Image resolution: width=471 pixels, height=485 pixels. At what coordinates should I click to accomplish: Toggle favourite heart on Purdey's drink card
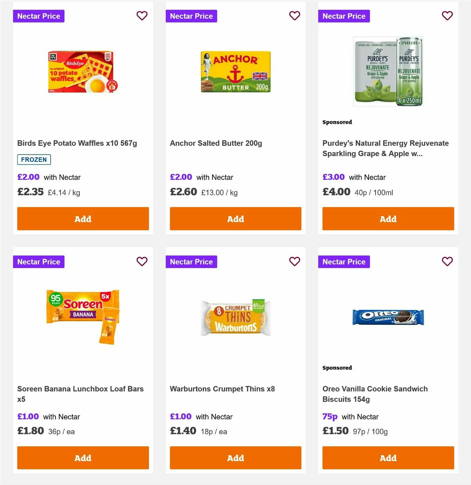447,16
